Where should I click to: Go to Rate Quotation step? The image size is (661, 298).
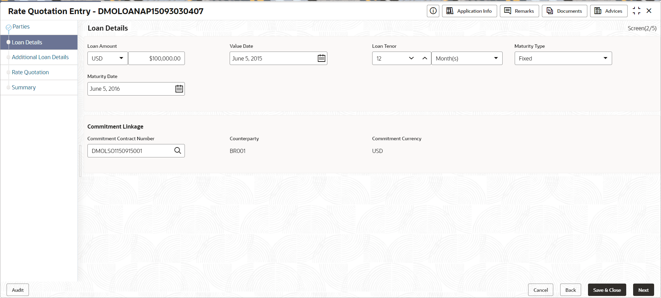[x=30, y=73]
